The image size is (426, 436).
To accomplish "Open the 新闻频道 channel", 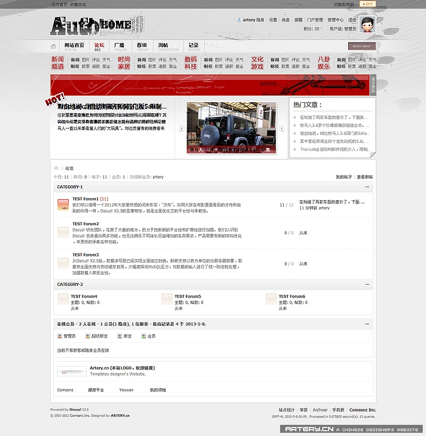I will (x=58, y=63).
